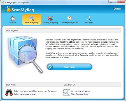Open Settings via the tools icon
The height and width of the screenshot is (101, 126).
[88, 18]
